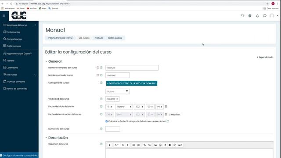Expand Mis cursos in the sidebar
Viewport: 281px width, 158px height.
[x=19, y=75]
